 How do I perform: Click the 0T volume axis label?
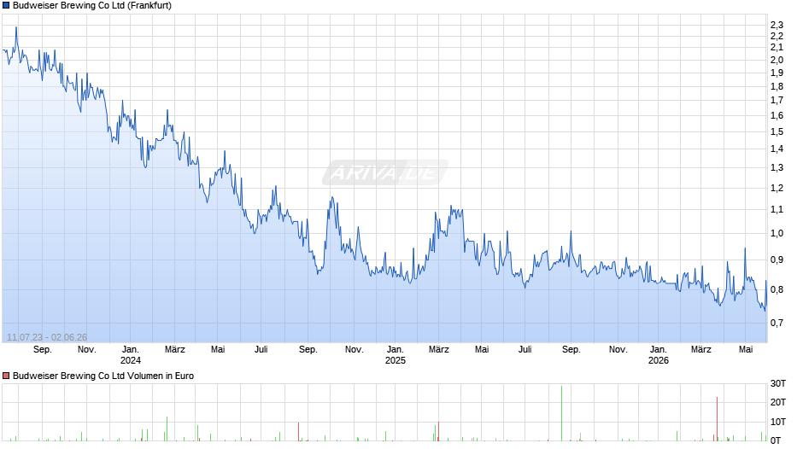tap(776, 440)
